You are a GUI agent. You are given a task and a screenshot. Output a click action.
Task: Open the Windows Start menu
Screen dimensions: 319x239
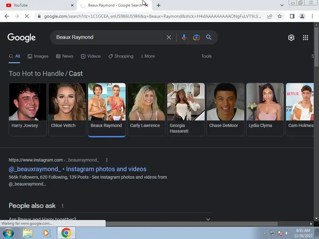[8, 233]
